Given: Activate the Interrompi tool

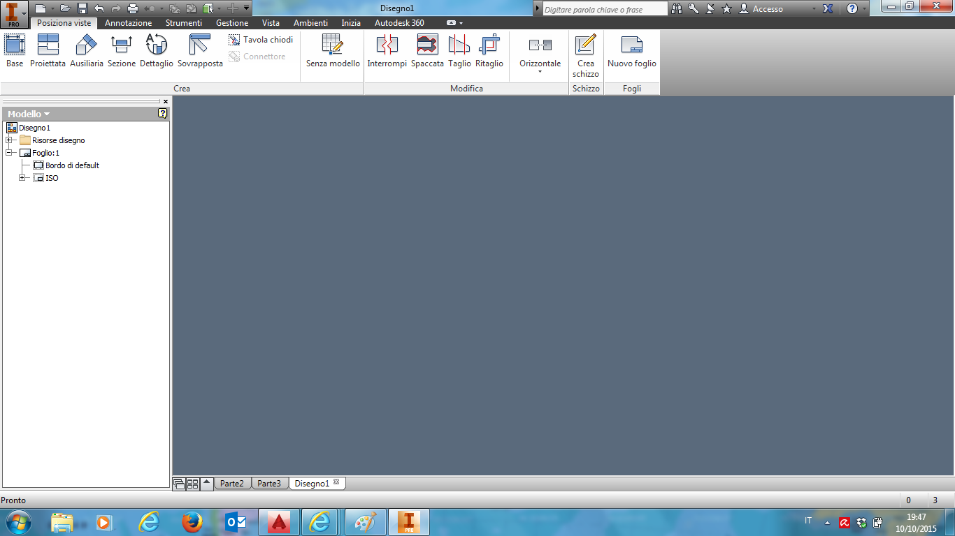Looking at the screenshot, I should [x=387, y=49].
